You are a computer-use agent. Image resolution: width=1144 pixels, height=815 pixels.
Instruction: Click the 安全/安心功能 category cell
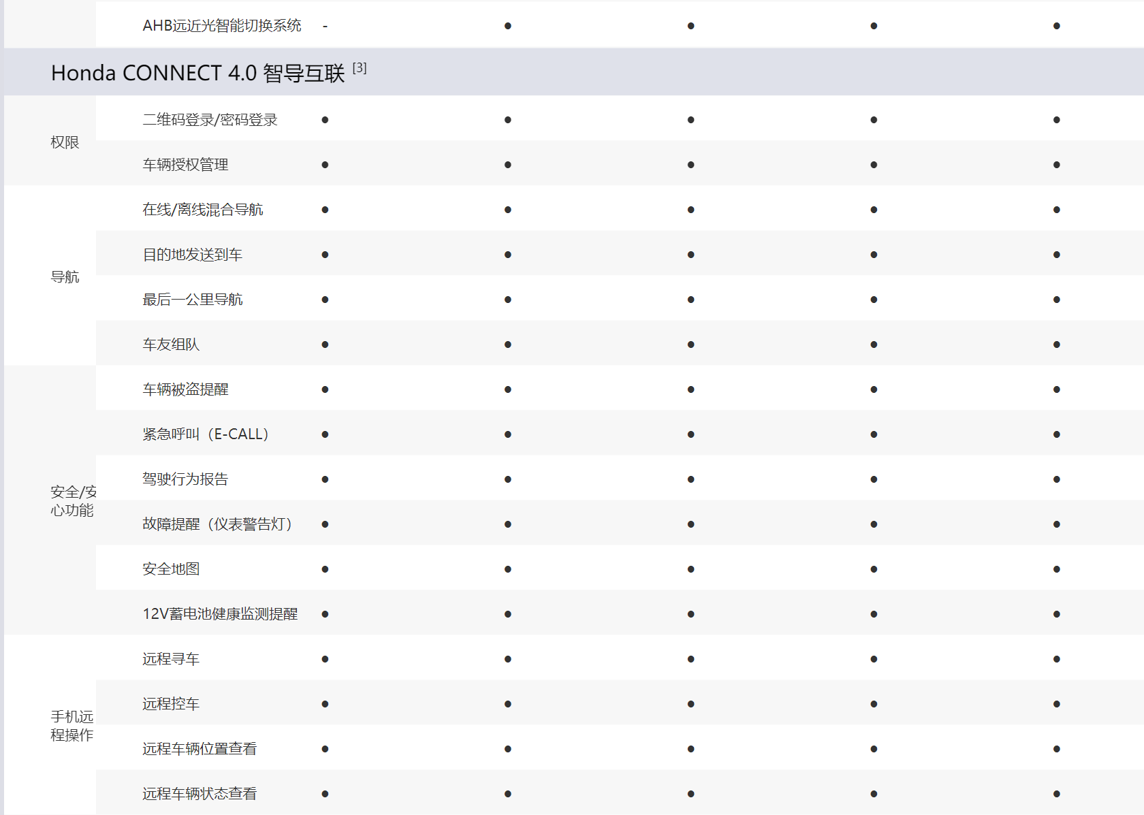(x=72, y=500)
